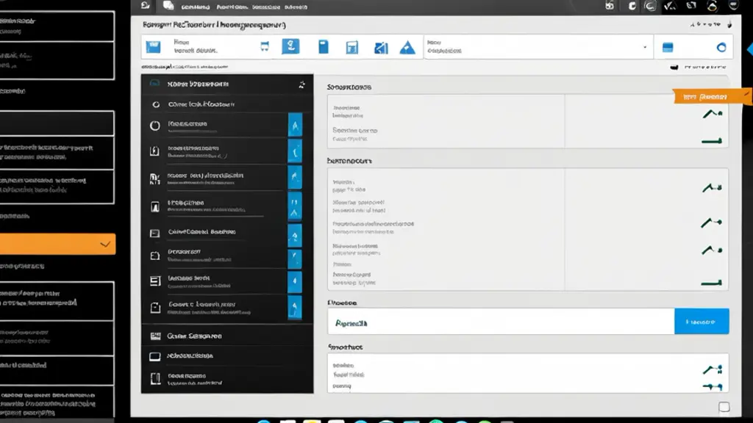
Task: Toggle blue button on the last blue-buttoned sidebar row
Action: (x=295, y=307)
